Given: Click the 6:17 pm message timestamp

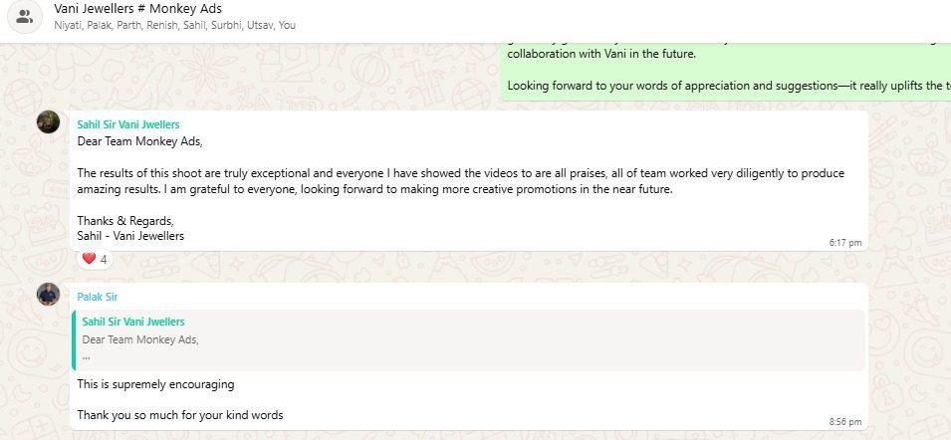Looking at the screenshot, I should coord(844,242).
